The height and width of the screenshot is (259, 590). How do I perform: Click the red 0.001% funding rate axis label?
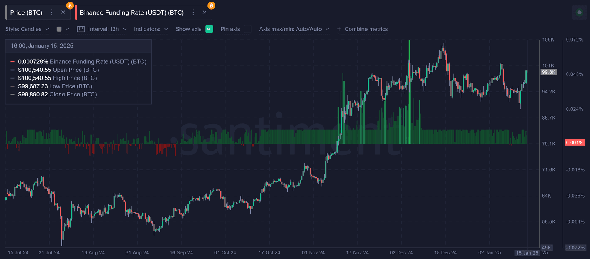[x=574, y=143]
